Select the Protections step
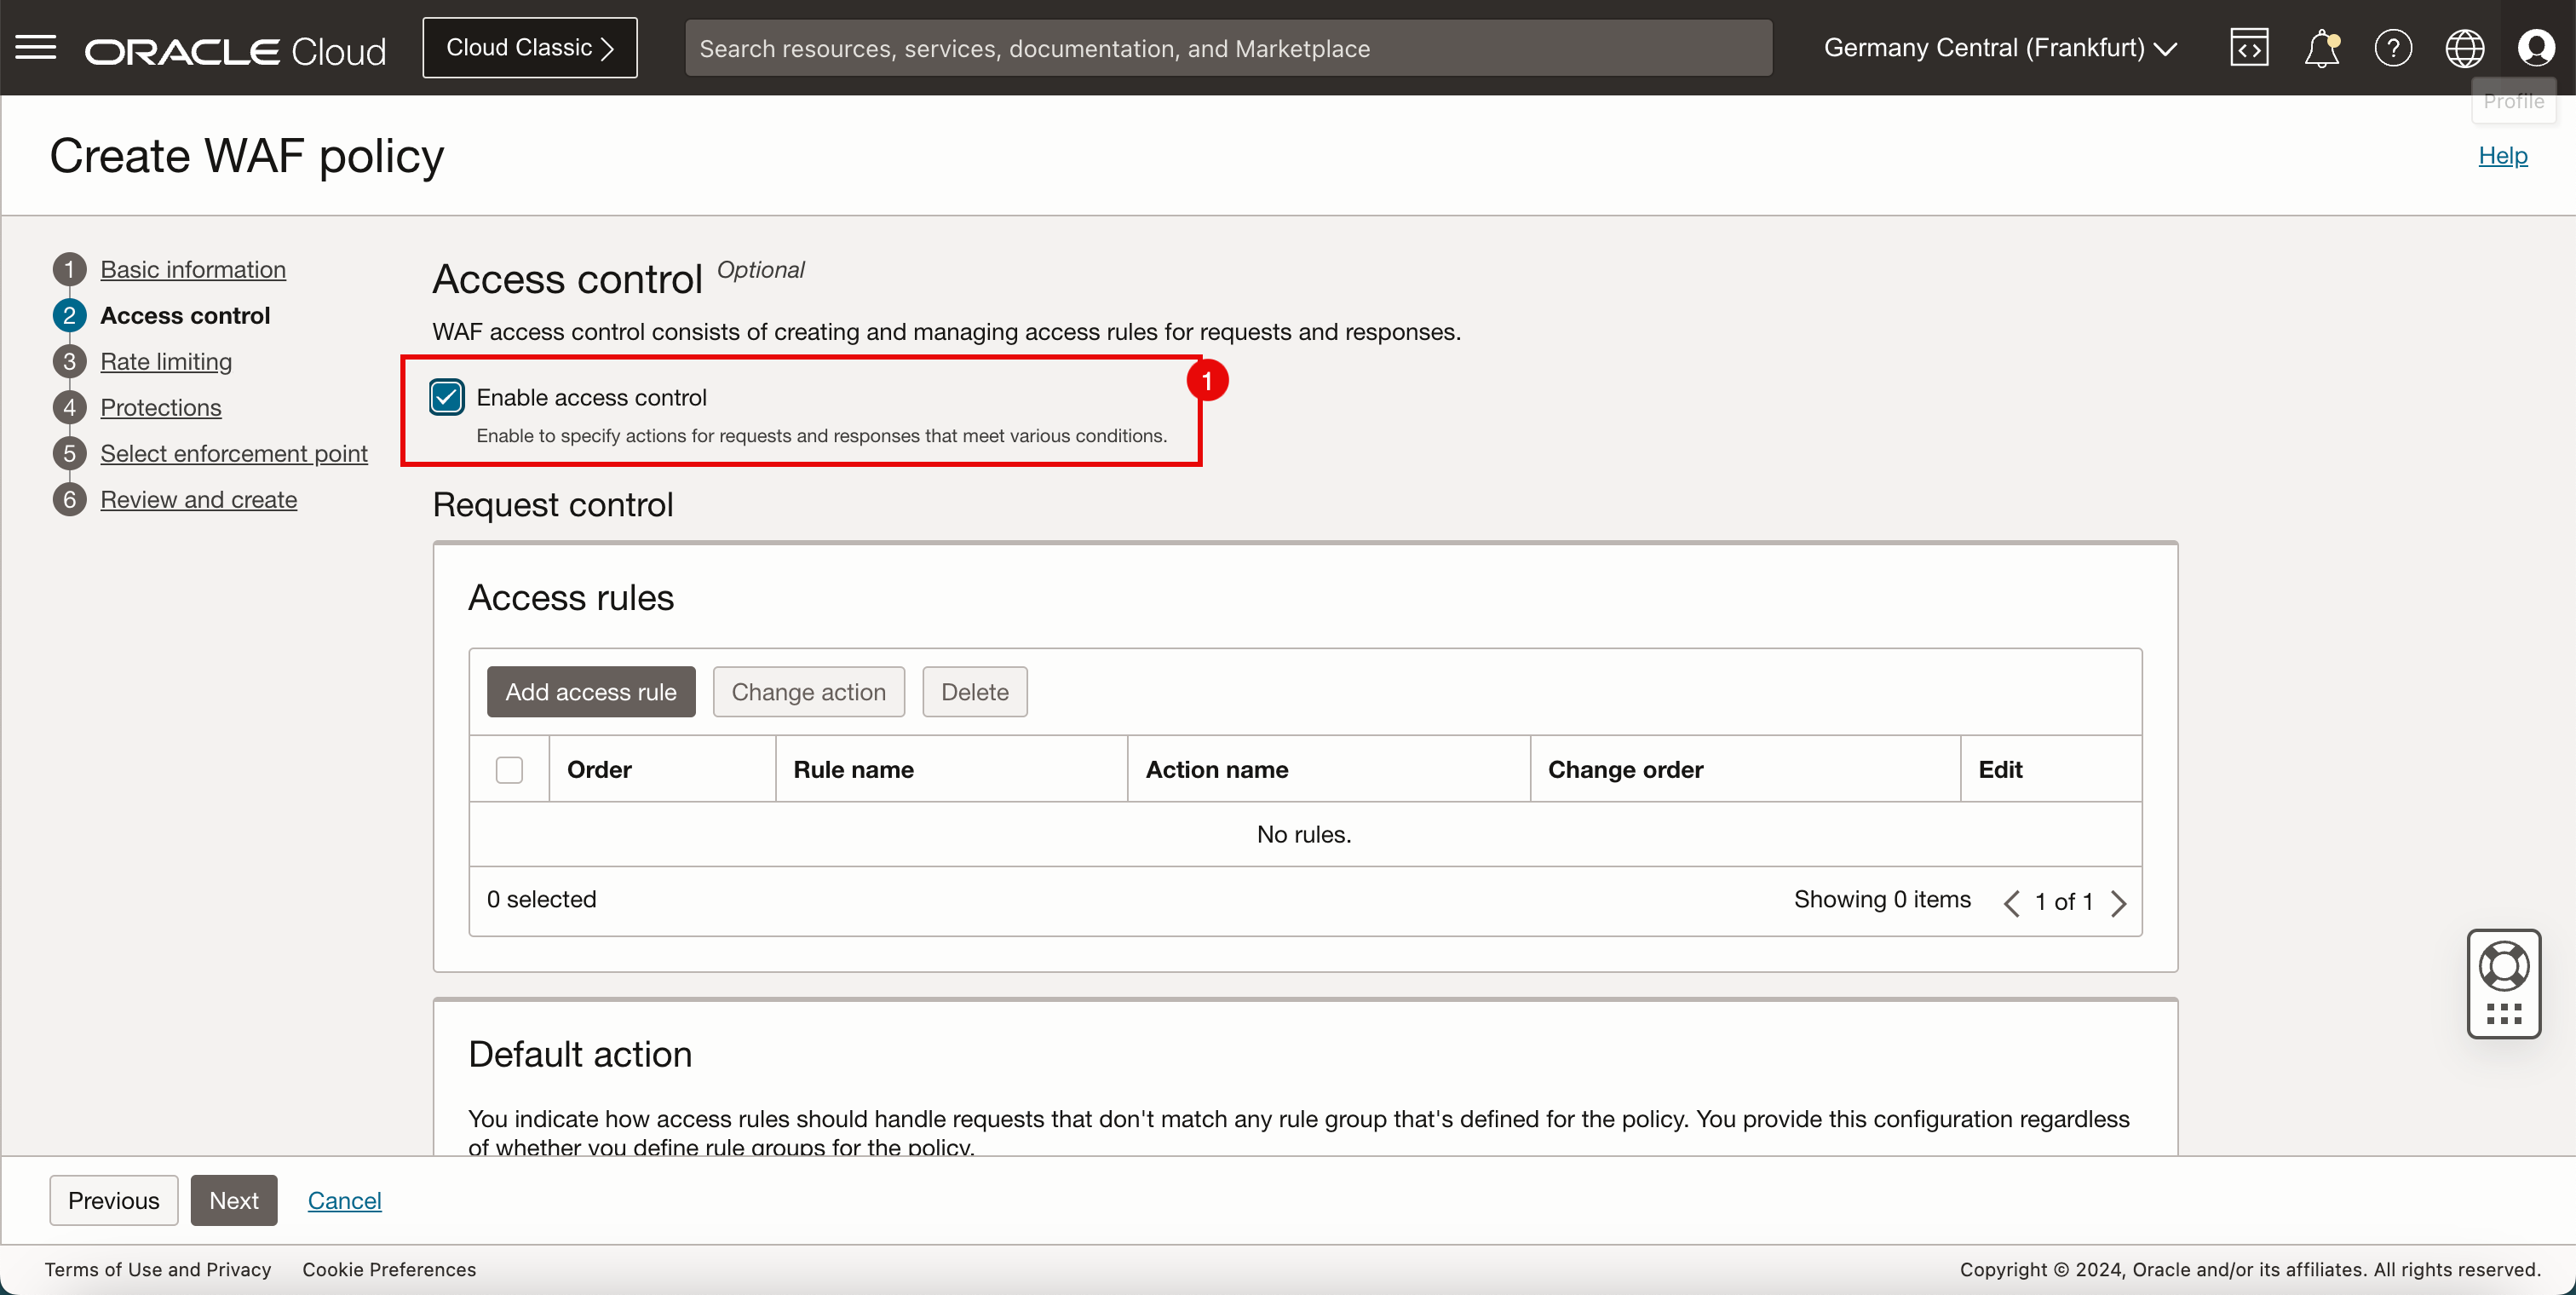Screen dimensions: 2576x1295 pos(162,406)
